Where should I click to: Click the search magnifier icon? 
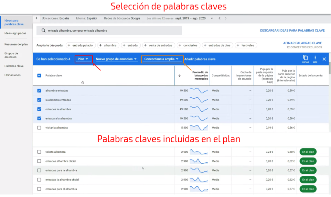(43, 30)
